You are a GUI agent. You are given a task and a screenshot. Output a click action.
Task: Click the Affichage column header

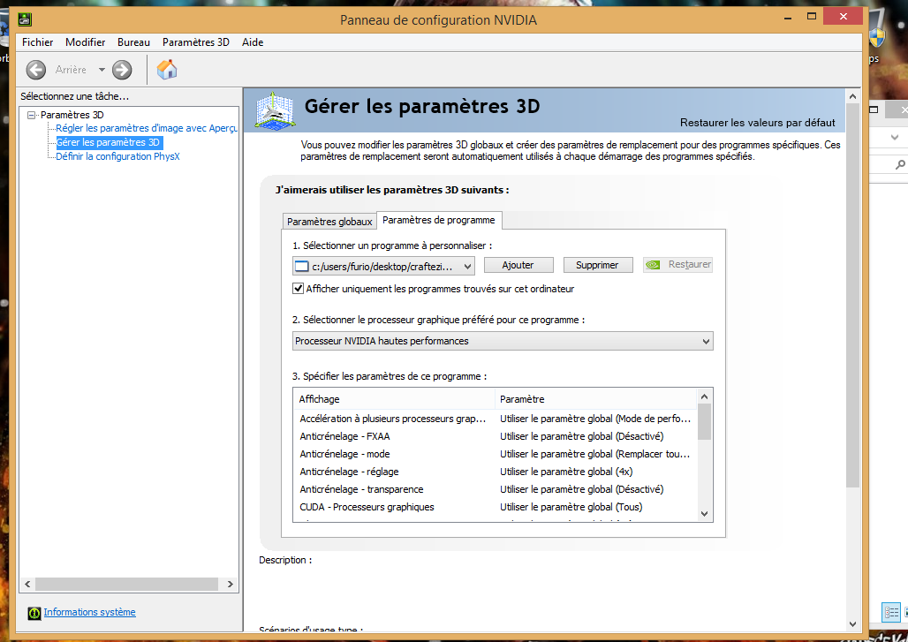coord(394,399)
